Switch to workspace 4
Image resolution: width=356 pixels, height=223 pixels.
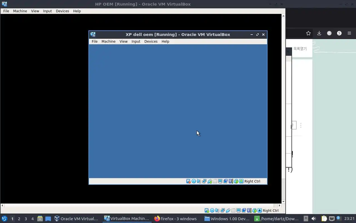pyautogui.click(x=32, y=219)
